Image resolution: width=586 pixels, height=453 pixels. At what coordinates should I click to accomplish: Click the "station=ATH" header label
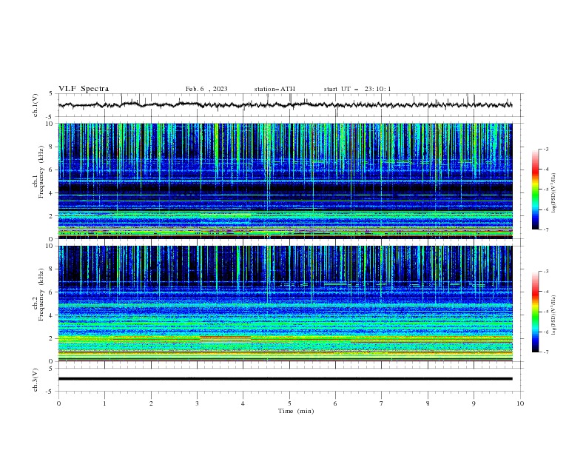click(x=275, y=89)
